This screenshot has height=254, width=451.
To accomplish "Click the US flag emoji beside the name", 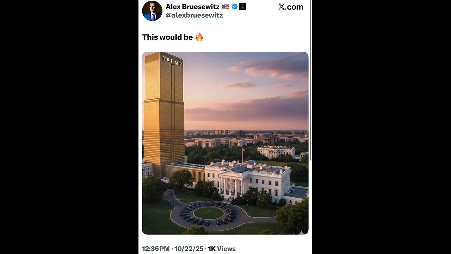I will (x=225, y=6).
